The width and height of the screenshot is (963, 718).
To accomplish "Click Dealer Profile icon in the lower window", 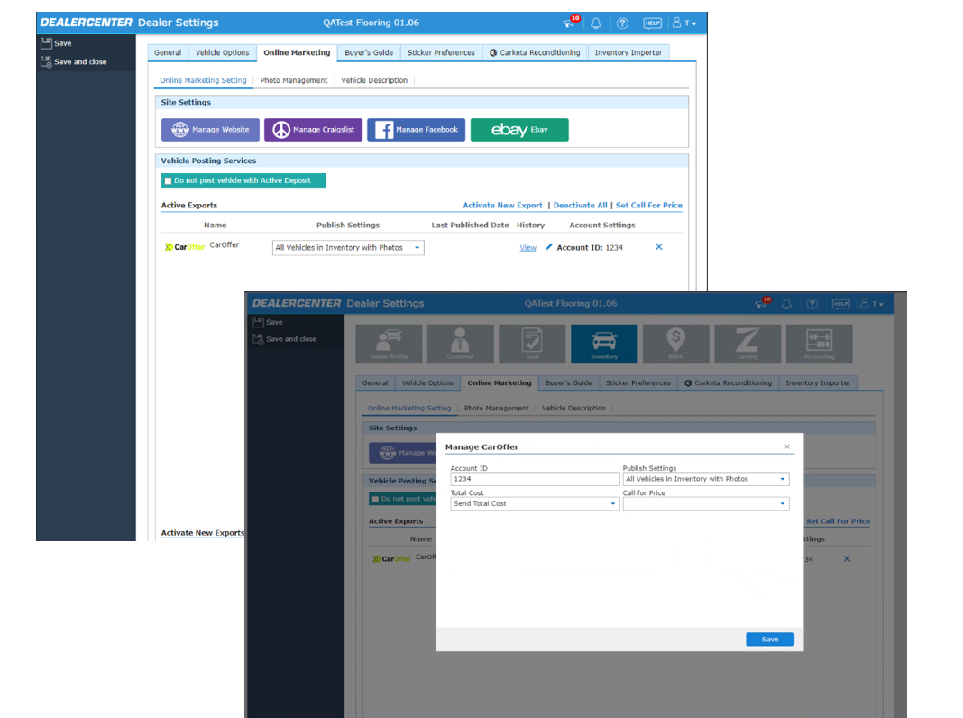I will 389,344.
